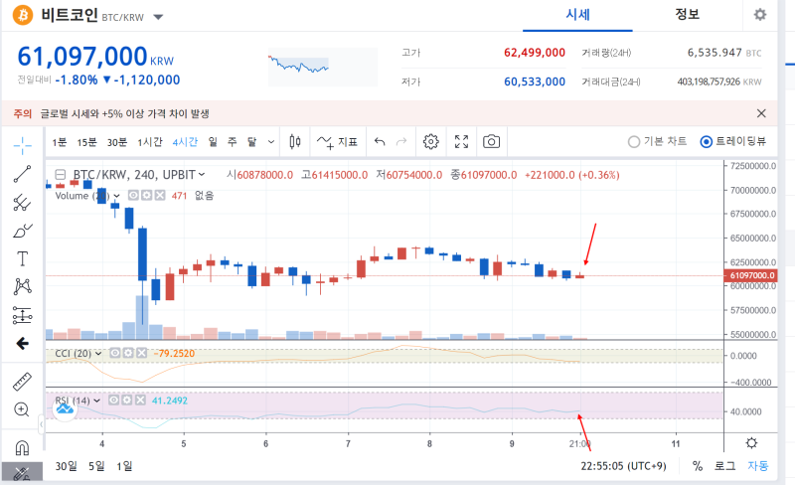Set date range to 1일
Screen dimensions: 795x485
(x=124, y=466)
